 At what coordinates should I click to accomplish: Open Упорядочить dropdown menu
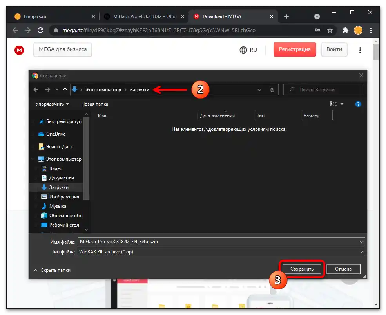tap(52, 104)
